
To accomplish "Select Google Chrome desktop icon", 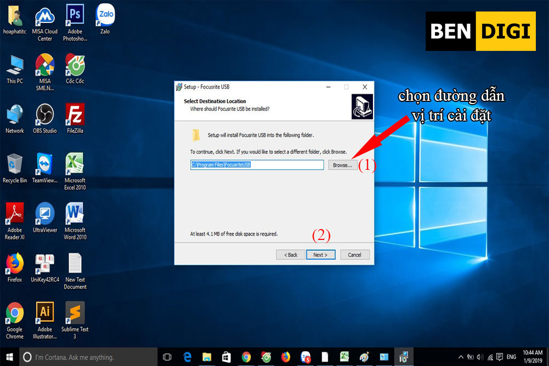I will click(x=15, y=321).
